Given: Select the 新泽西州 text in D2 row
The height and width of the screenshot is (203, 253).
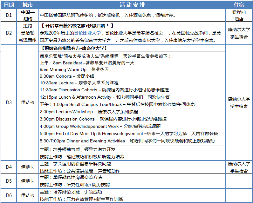Looking at the screenshot, I should pos(28,40).
